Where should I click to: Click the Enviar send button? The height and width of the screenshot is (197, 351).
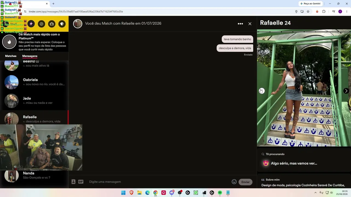[245, 182]
